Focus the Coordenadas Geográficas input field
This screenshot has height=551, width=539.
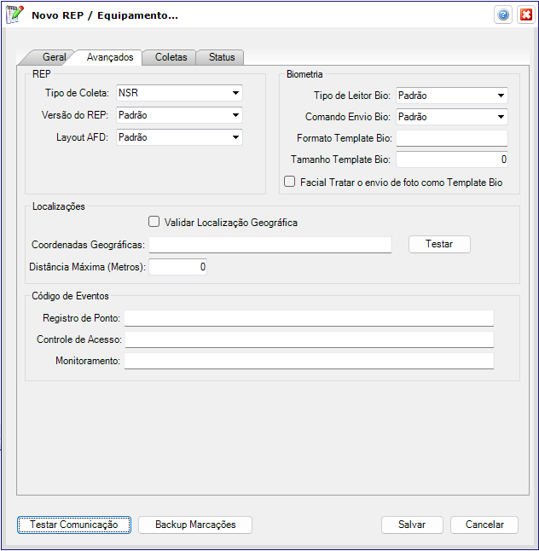269,245
